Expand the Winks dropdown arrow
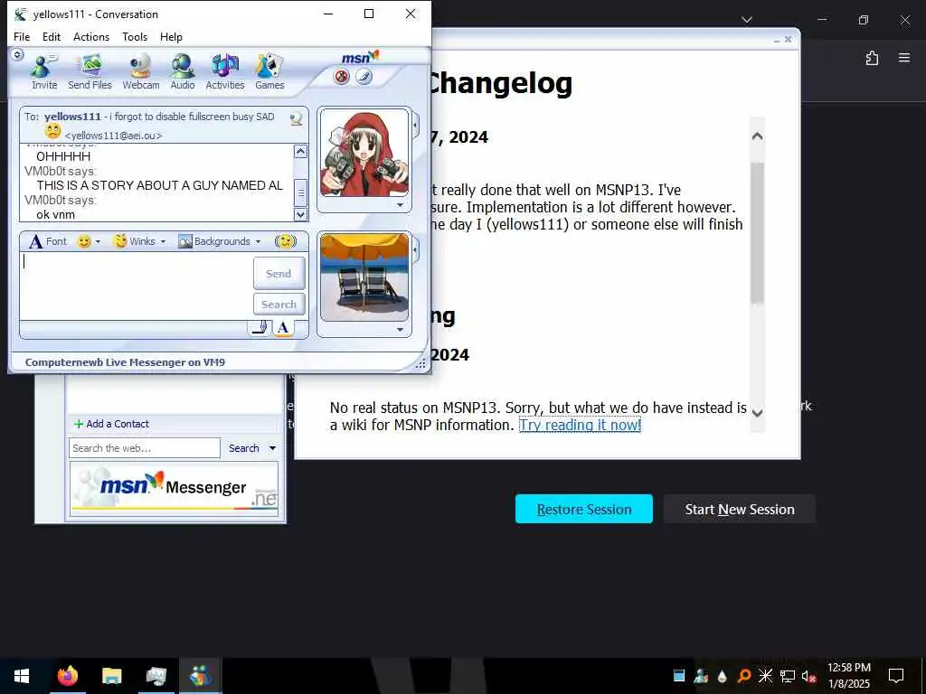This screenshot has width=926, height=694. click(163, 241)
